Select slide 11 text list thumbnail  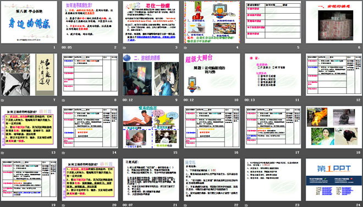273,75
